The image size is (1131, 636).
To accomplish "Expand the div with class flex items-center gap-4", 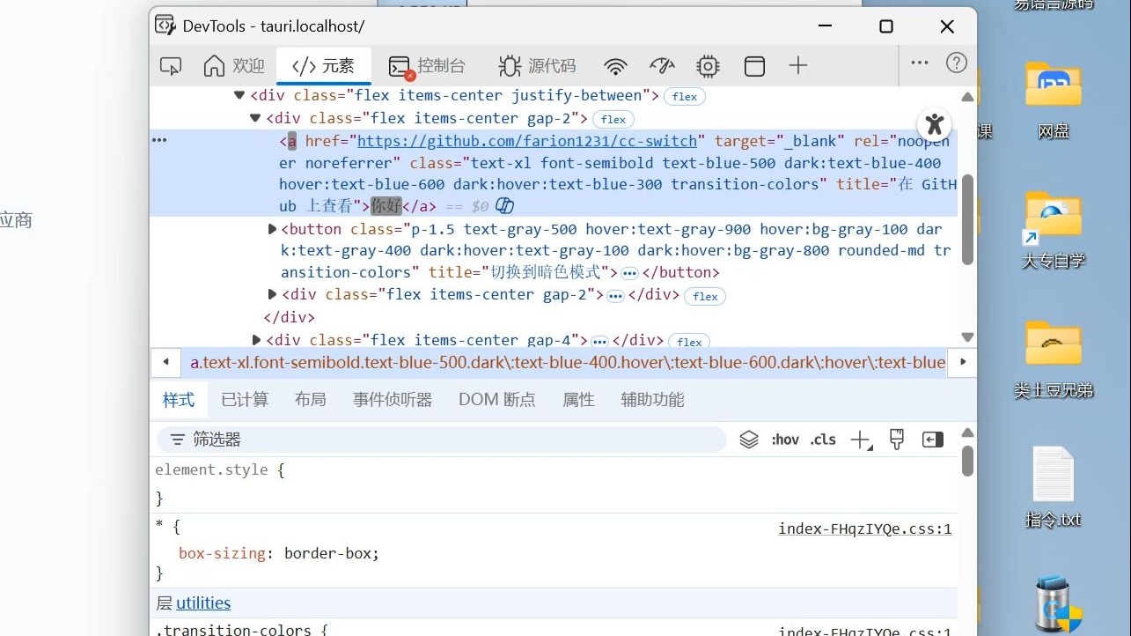I will point(255,340).
